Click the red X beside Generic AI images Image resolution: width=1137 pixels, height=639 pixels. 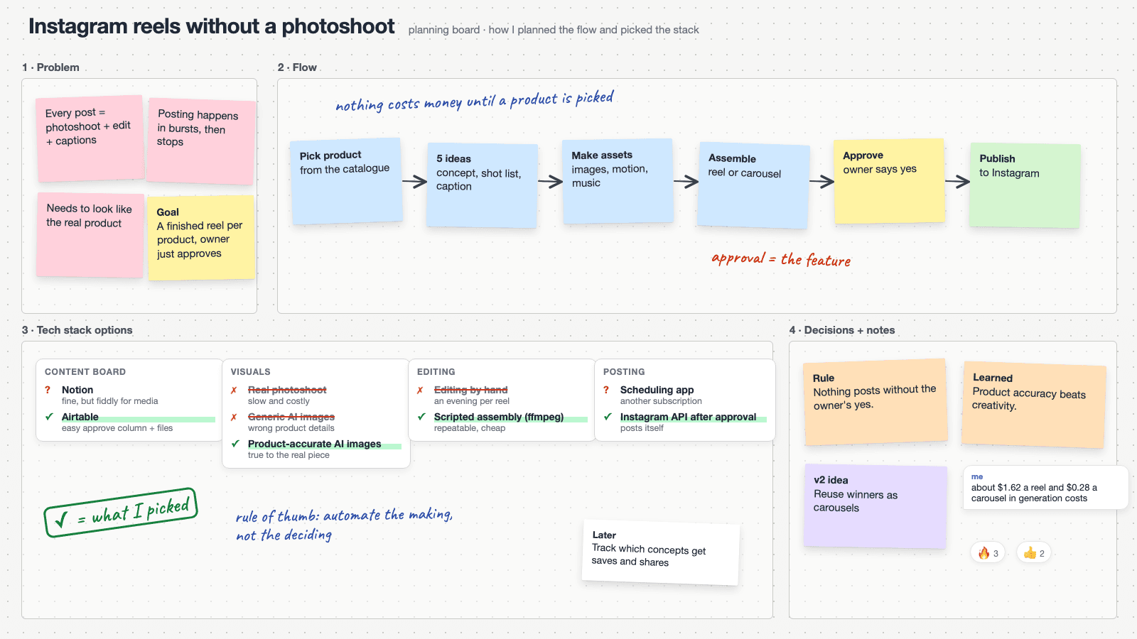click(234, 417)
